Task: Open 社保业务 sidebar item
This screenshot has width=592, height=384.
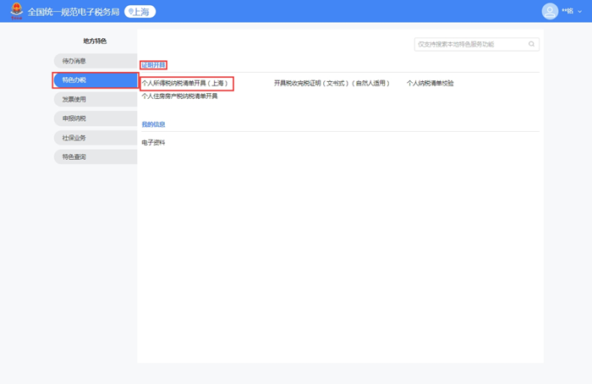Action: click(74, 137)
